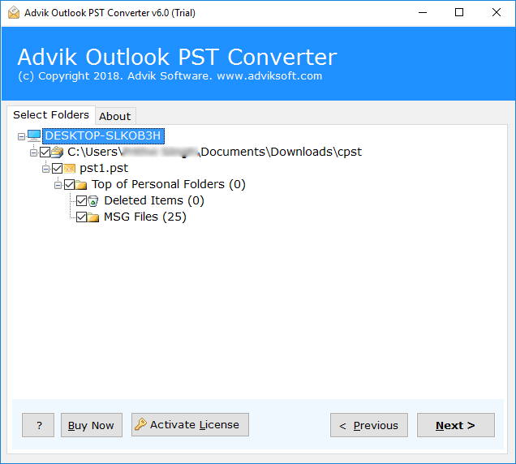Maximize the Advik converter window

(x=459, y=12)
